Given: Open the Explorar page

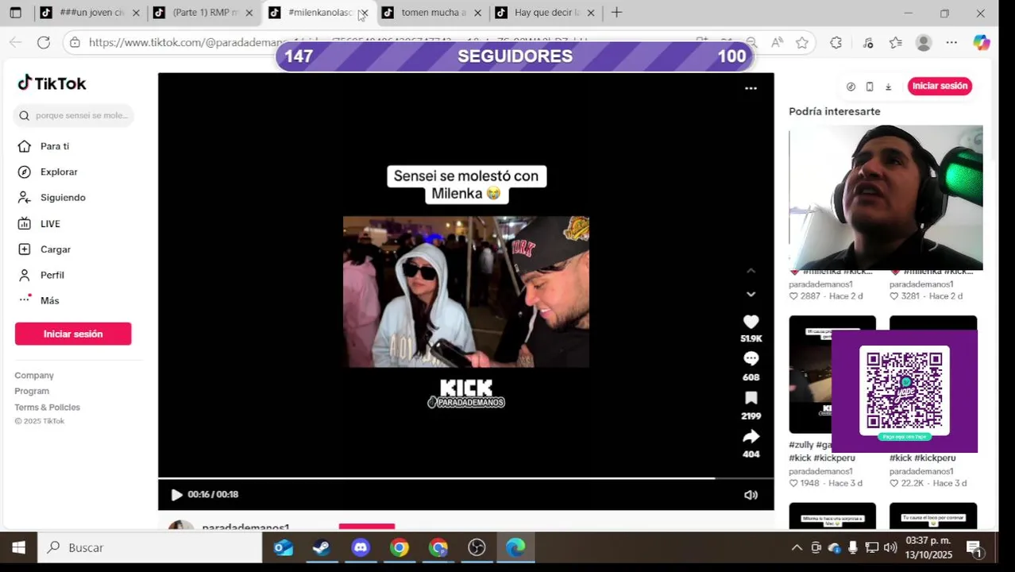Looking at the screenshot, I should 59,172.
